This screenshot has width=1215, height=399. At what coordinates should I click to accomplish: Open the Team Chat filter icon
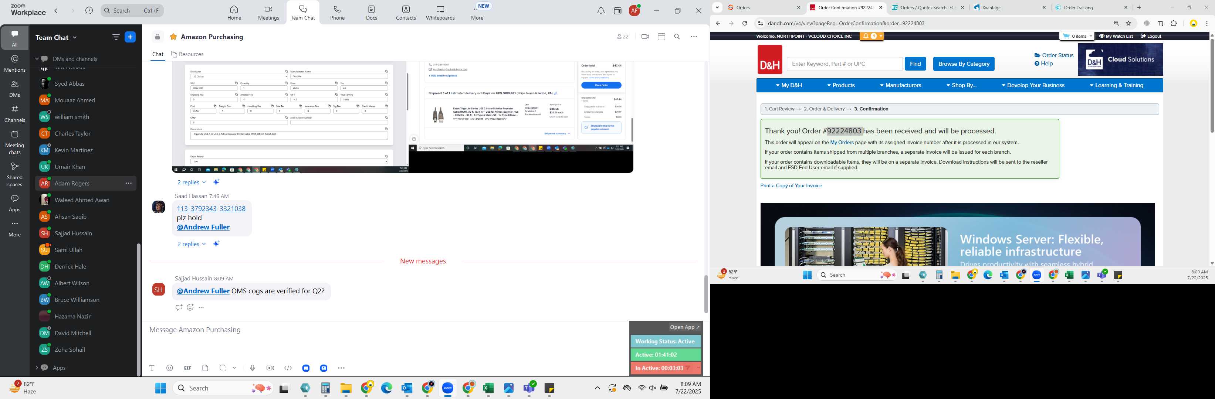[116, 37]
